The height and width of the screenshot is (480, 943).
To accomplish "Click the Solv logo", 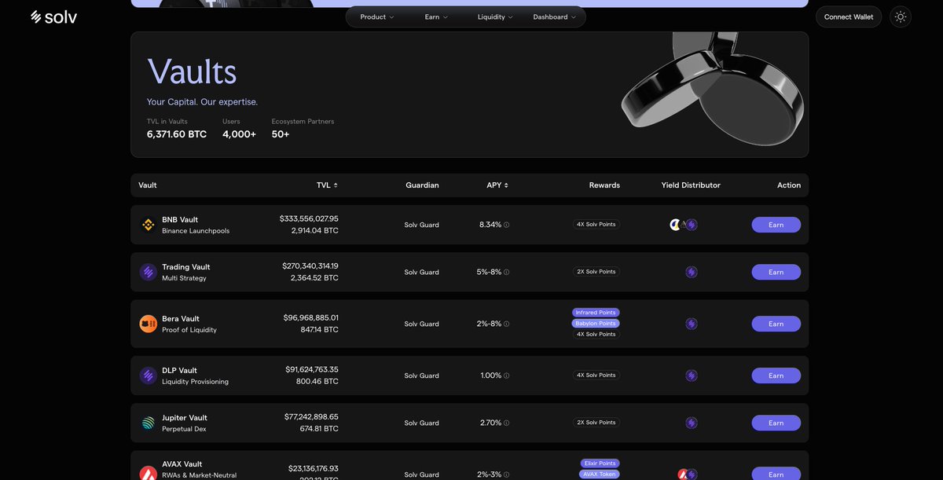I will pos(53,16).
